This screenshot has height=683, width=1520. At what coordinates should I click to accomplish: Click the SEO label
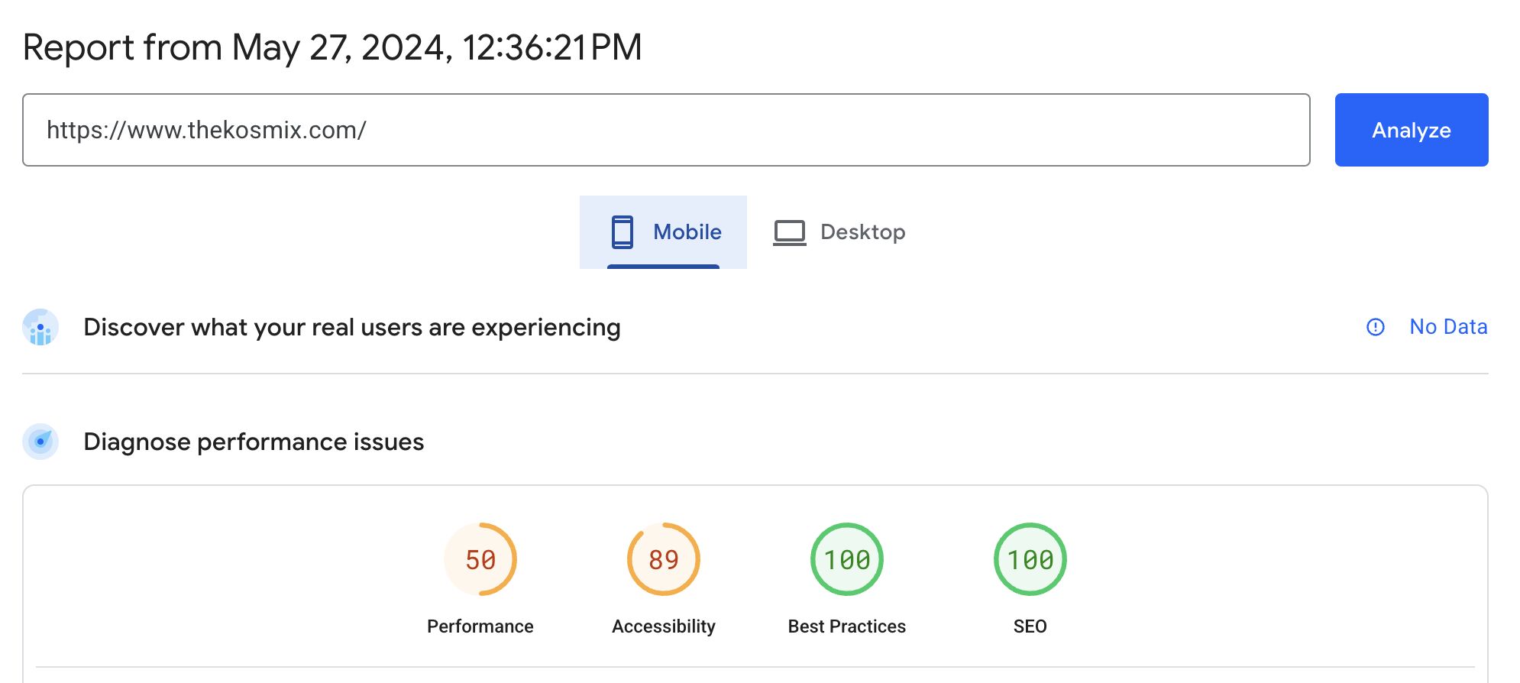tap(1030, 626)
